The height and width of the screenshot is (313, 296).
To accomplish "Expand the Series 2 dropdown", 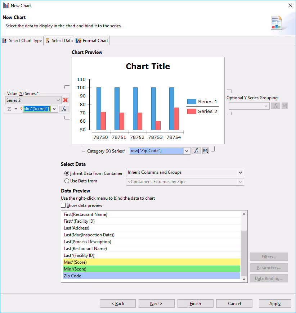I will coord(59,100).
